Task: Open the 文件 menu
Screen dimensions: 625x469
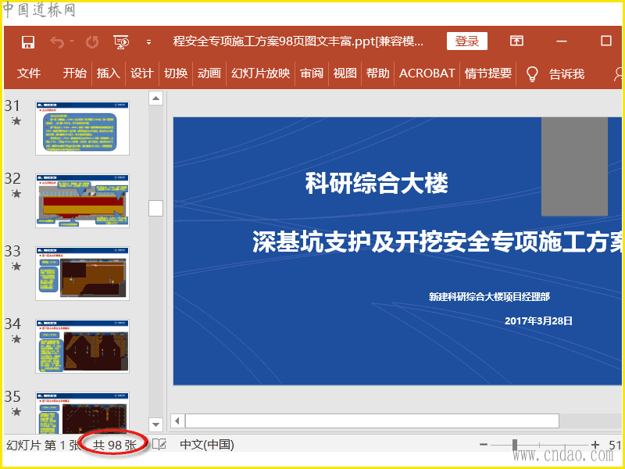Action: (x=29, y=73)
